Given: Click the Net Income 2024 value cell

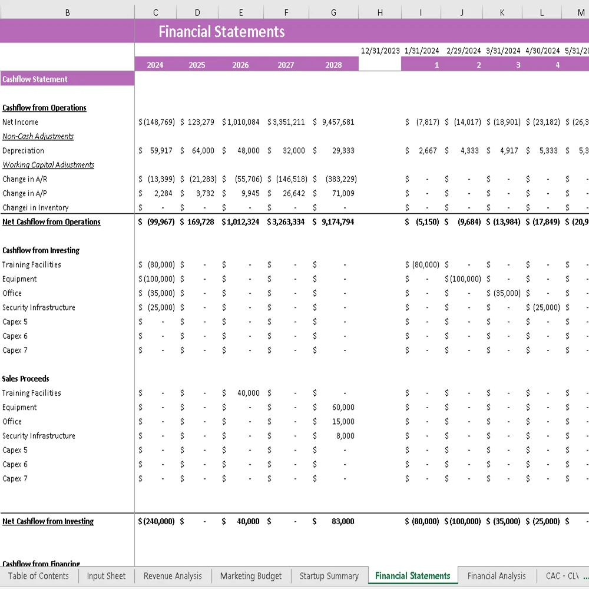Looking at the screenshot, I should pos(155,122).
